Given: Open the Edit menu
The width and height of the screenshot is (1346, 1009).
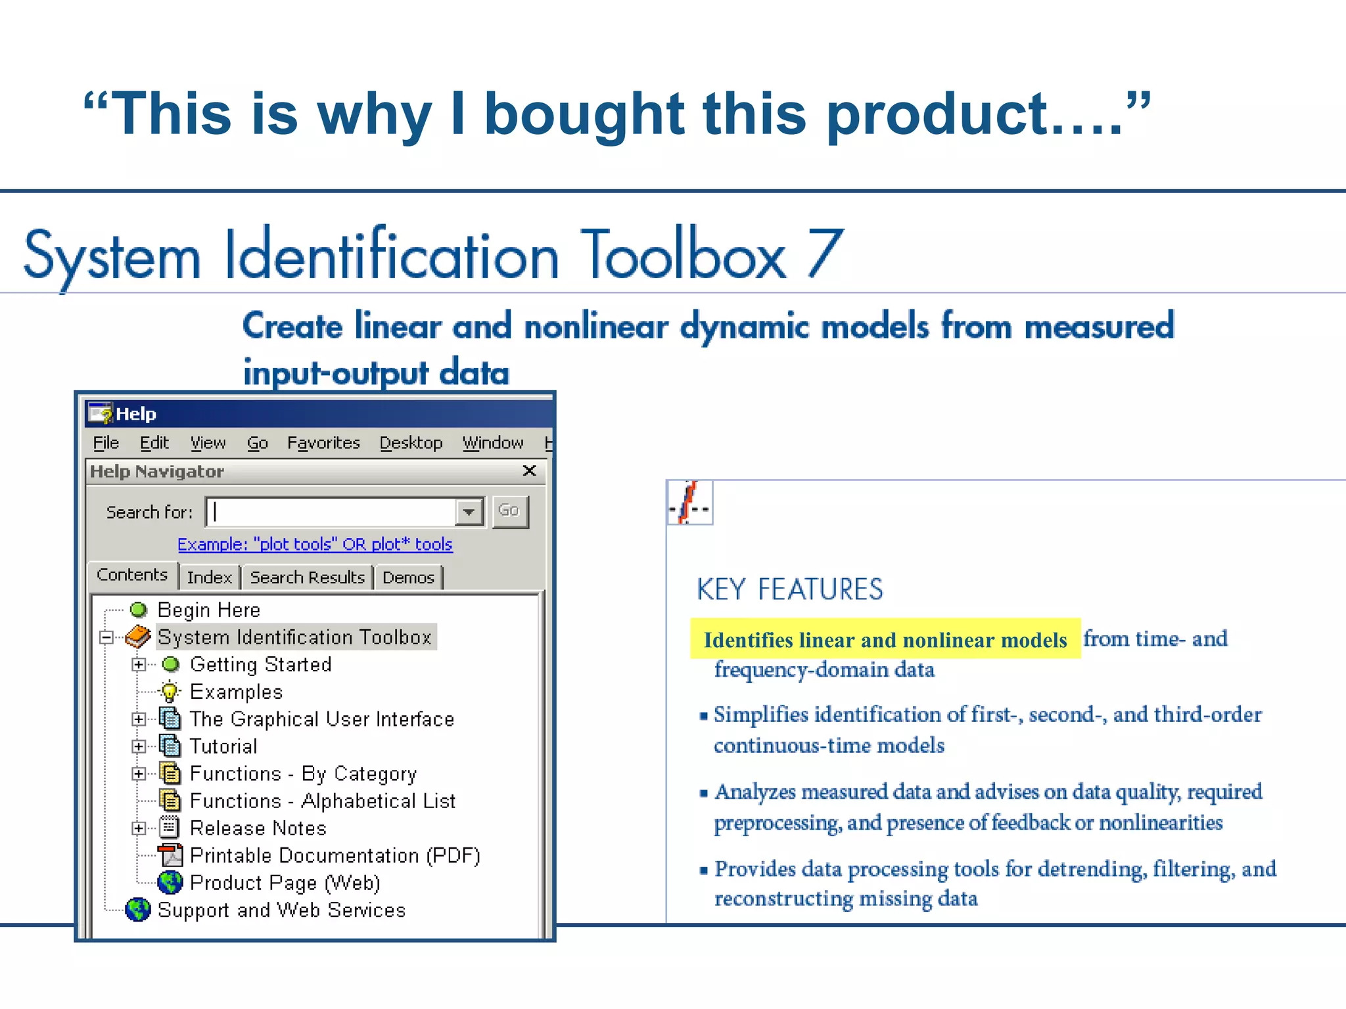Looking at the screenshot, I should 154,443.
